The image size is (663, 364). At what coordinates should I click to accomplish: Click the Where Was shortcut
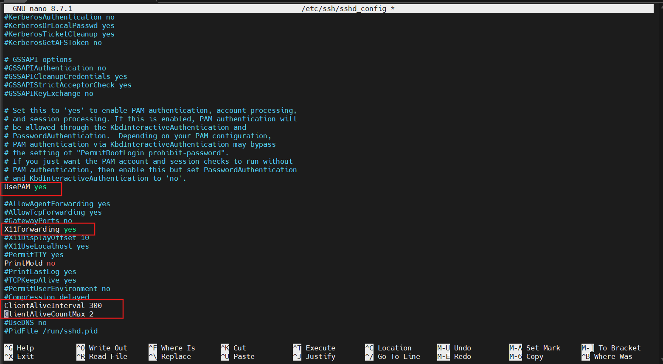tap(607, 356)
